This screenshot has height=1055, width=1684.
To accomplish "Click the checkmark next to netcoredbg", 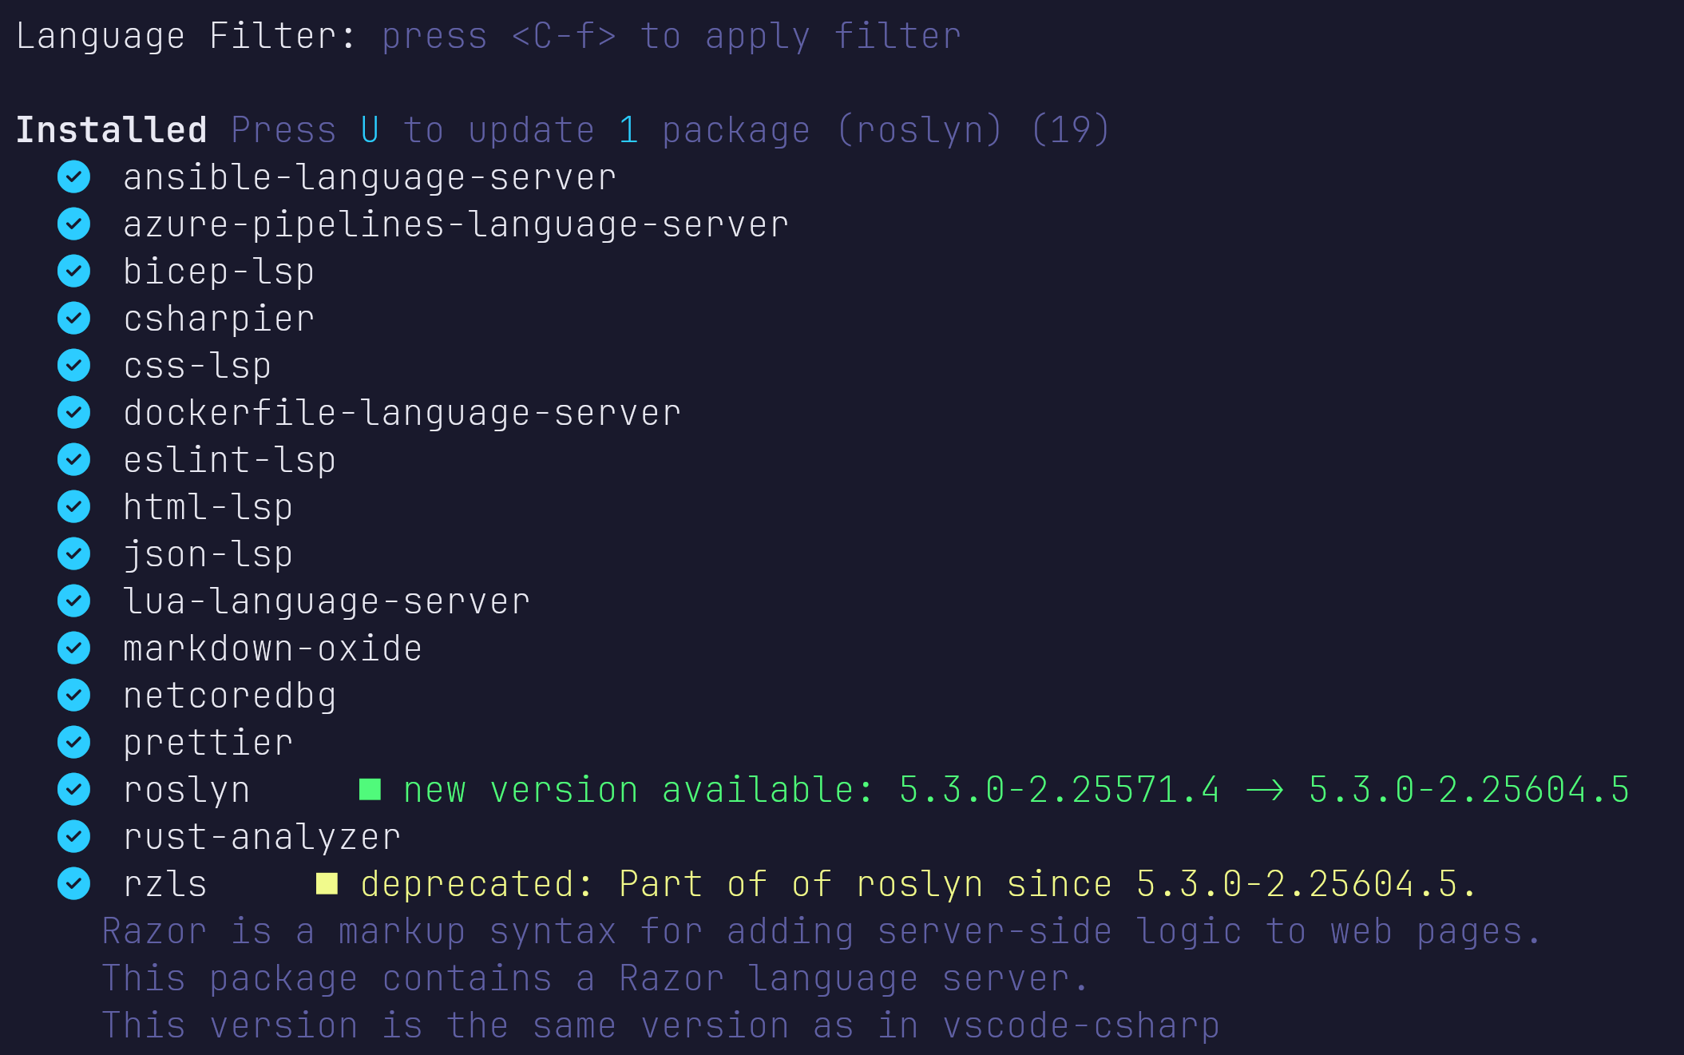I will point(74,696).
